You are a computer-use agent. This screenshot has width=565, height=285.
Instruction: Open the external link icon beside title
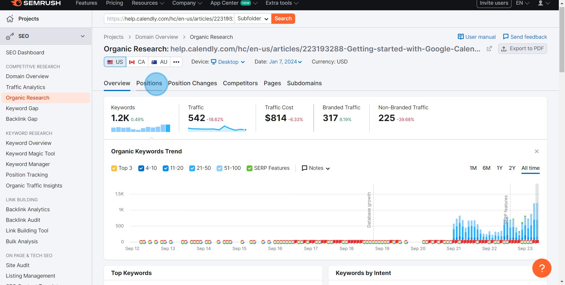489,48
